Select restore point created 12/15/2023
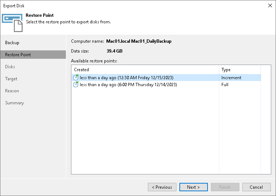The height and width of the screenshot is (196, 276). (166, 77)
